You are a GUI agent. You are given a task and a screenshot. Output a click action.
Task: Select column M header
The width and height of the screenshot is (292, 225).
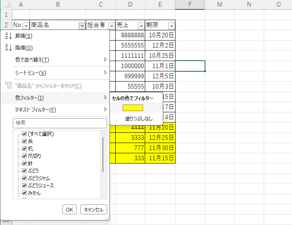[x=219, y=5]
